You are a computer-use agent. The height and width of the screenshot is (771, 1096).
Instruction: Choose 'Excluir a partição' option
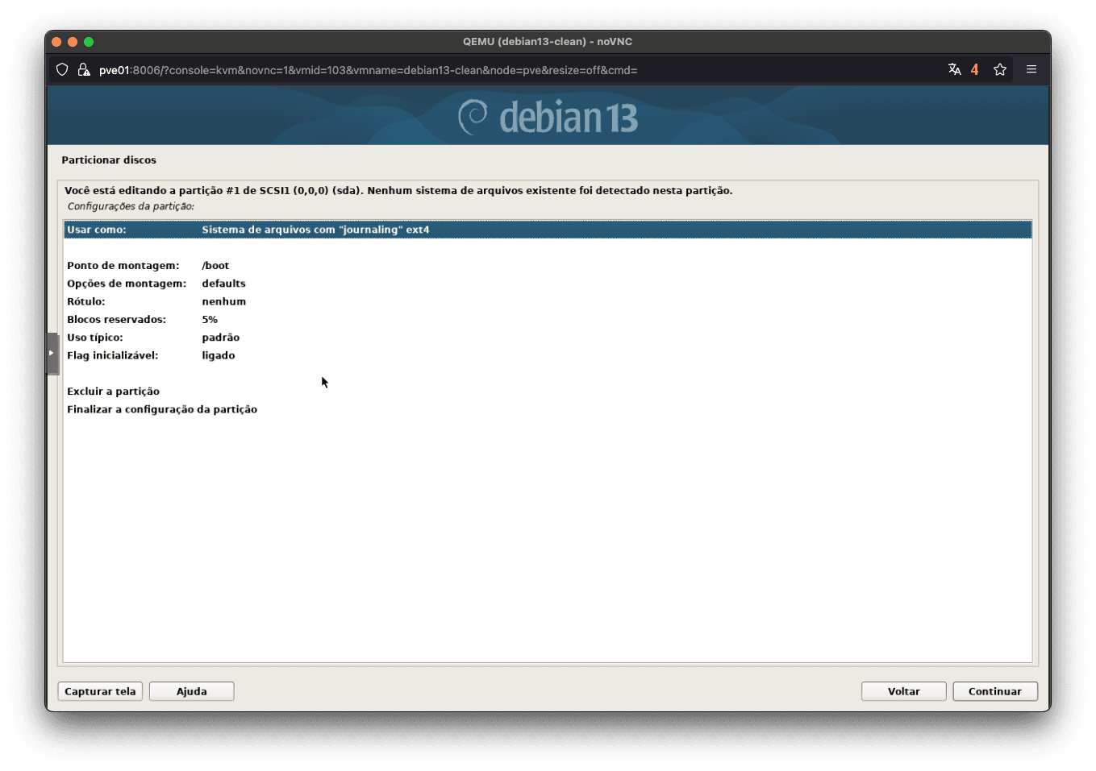coord(548,392)
